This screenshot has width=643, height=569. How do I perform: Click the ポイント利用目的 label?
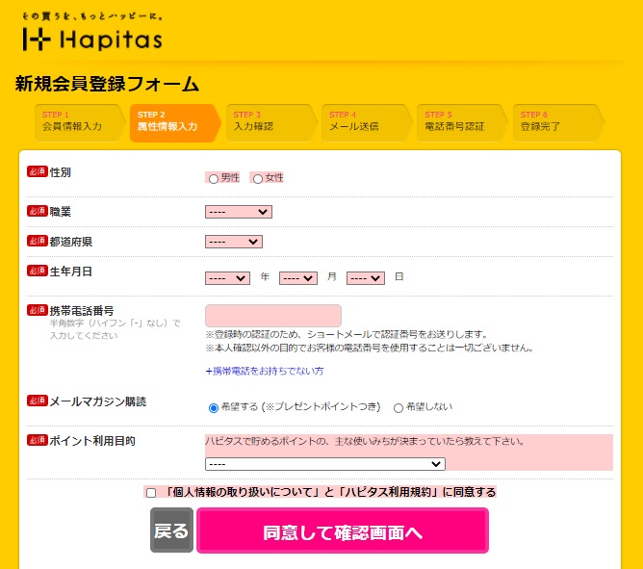[92, 441]
